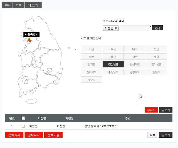This screenshot has height=148, width=178.
Task: Select the 더크게 size tab
Action: coord(33,5)
